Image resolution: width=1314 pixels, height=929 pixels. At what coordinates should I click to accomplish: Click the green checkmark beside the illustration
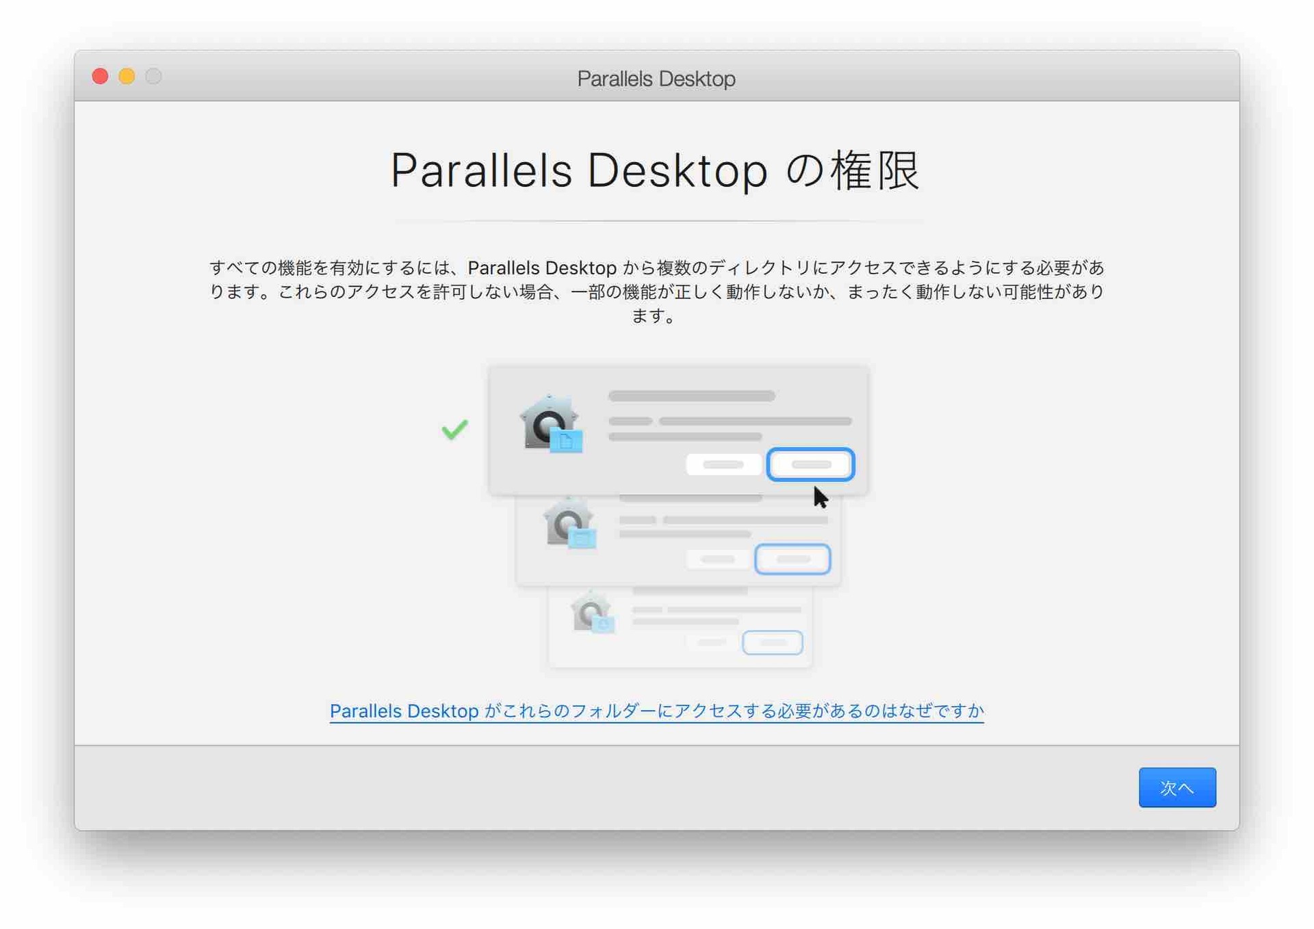tap(454, 429)
